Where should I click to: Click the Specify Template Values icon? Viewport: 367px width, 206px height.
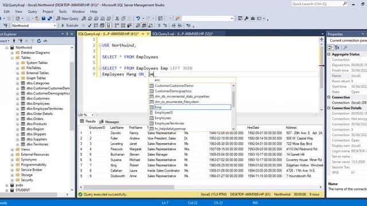point(188,25)
